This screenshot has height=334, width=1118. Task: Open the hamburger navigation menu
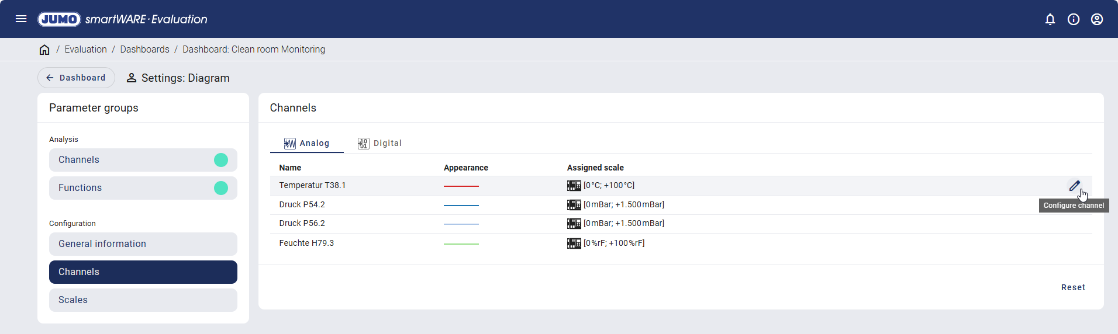(x=21, y=19)
